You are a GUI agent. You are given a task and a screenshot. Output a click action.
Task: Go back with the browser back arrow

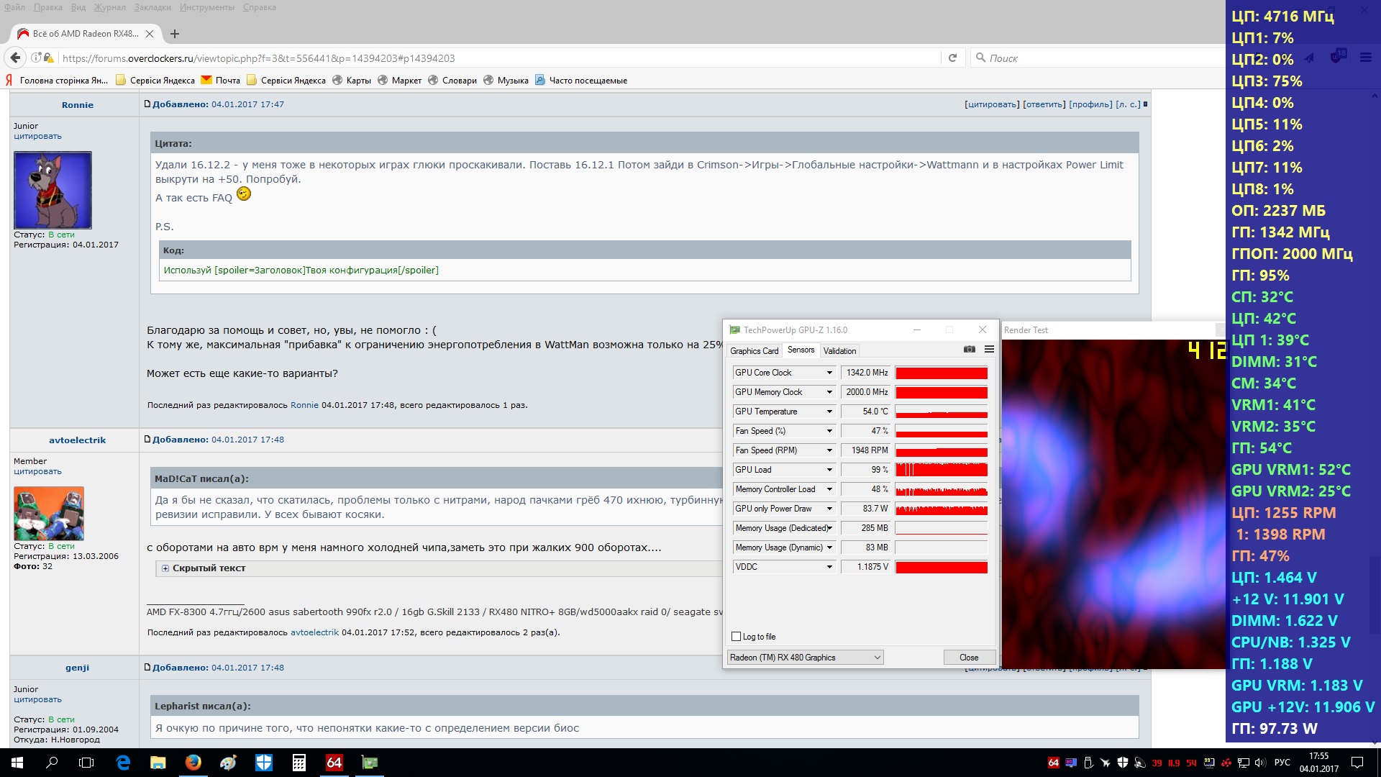click(15, 58)
